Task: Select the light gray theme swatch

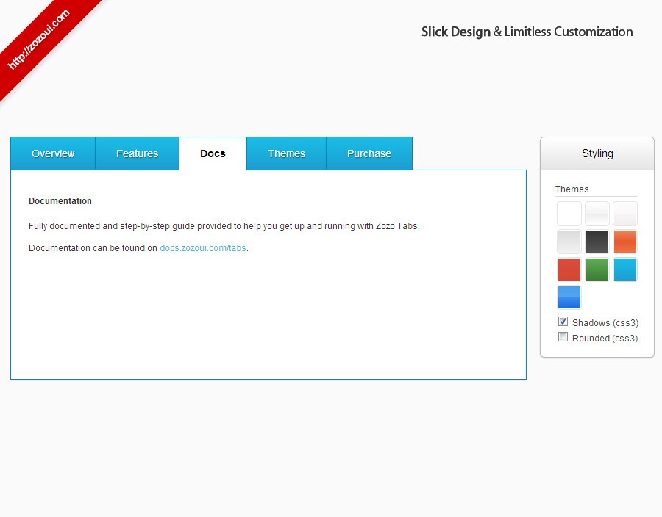Action: coord(569,242)
